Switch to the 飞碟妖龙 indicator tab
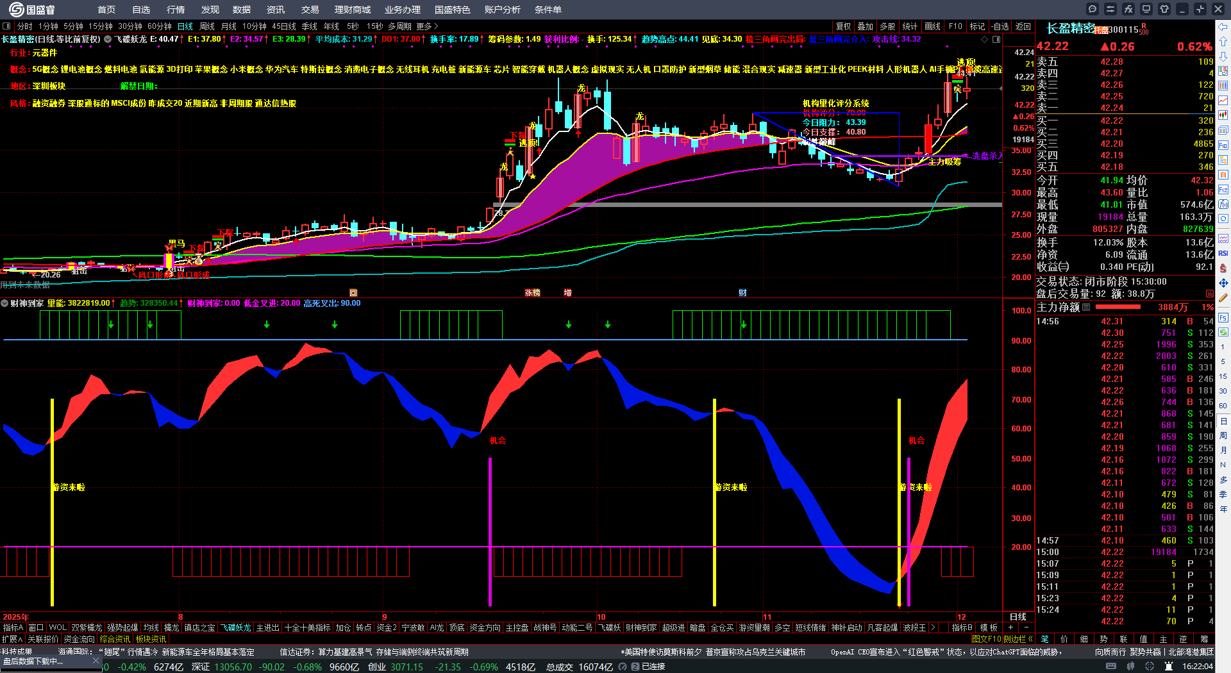Image resolution: width=1231 pixels, height=673 pixels. tap(236, 627)
